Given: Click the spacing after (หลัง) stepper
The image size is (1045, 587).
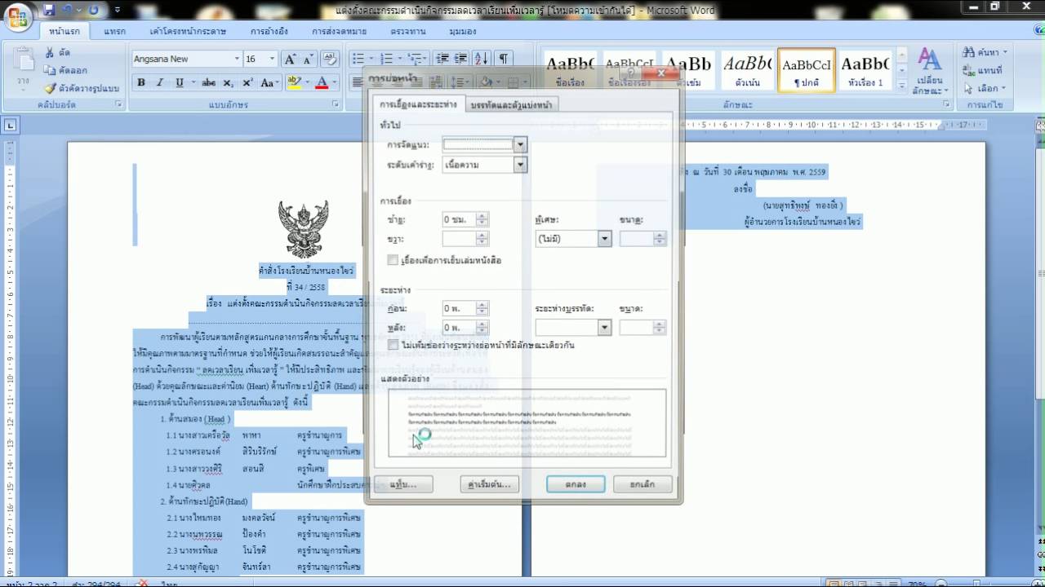Looking at the screenshot, I should 482,328.
